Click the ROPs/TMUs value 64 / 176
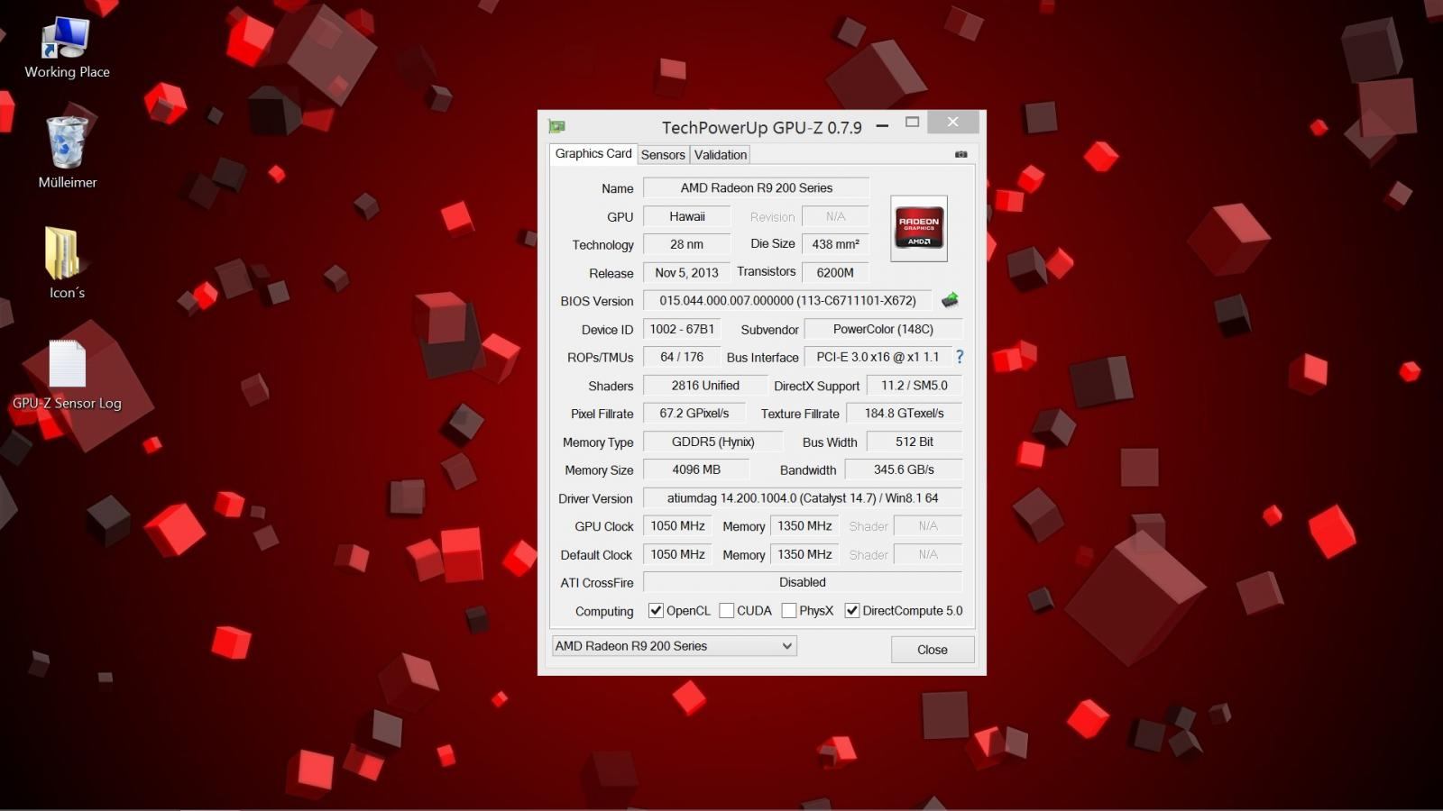The height and width of the screenshot is (811, 1443). 682,358
